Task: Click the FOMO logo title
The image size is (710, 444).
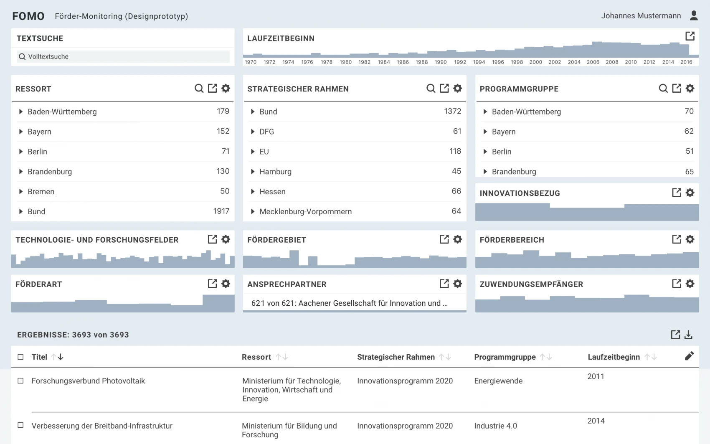Action: click(x=28, y=16)
